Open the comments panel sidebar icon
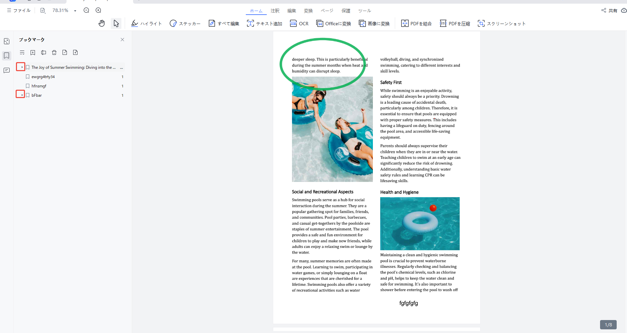This screenshot has height=333, width=627. tap(7, 70)
